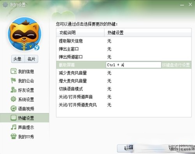Select the 关闭/打开频道声音 row
Screen dimensions: 195x154
pyautogui.click(x=124, y=97)
